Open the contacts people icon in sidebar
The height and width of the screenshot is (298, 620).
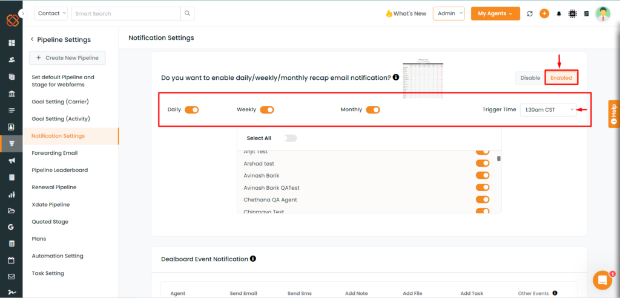point(12,60)
